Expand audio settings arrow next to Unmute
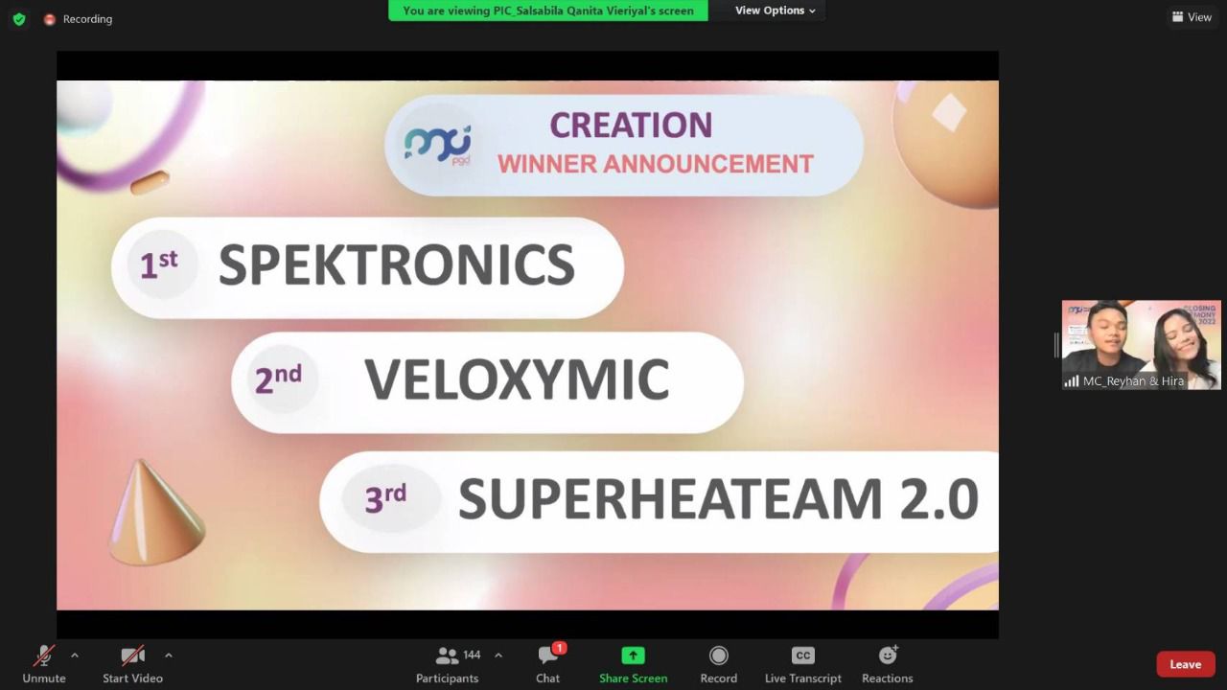Screen dimensions: 1227x690 point(75,655)
